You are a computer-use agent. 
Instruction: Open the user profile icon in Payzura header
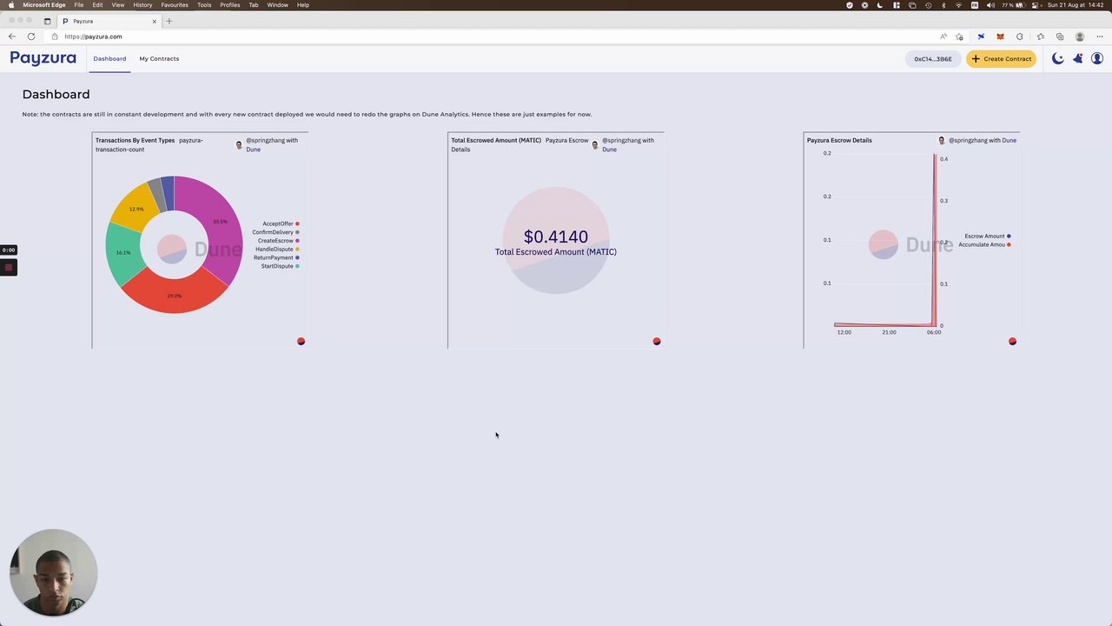[x=1097, y=58]
